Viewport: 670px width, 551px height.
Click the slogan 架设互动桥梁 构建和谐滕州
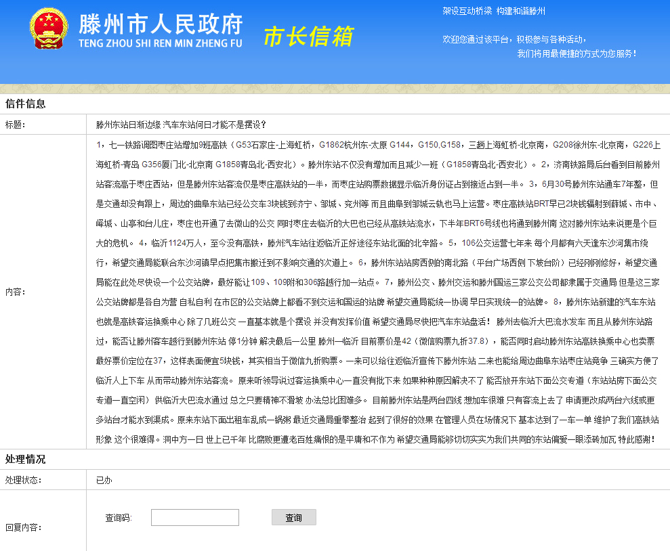[x=494, y=11]
